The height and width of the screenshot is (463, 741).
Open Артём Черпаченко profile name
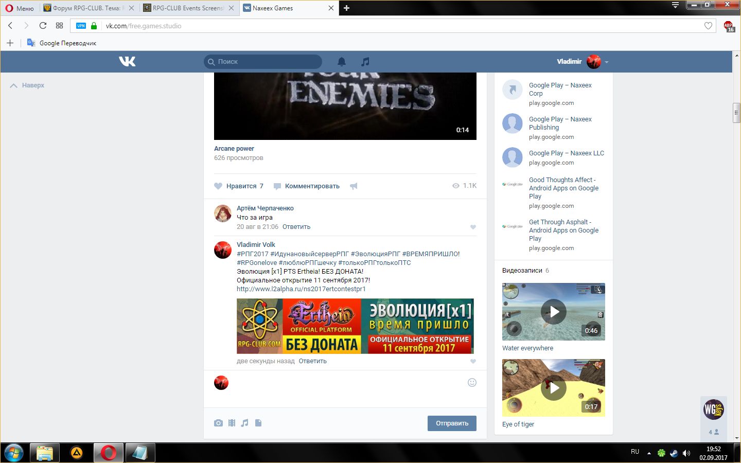click(265, 208)
